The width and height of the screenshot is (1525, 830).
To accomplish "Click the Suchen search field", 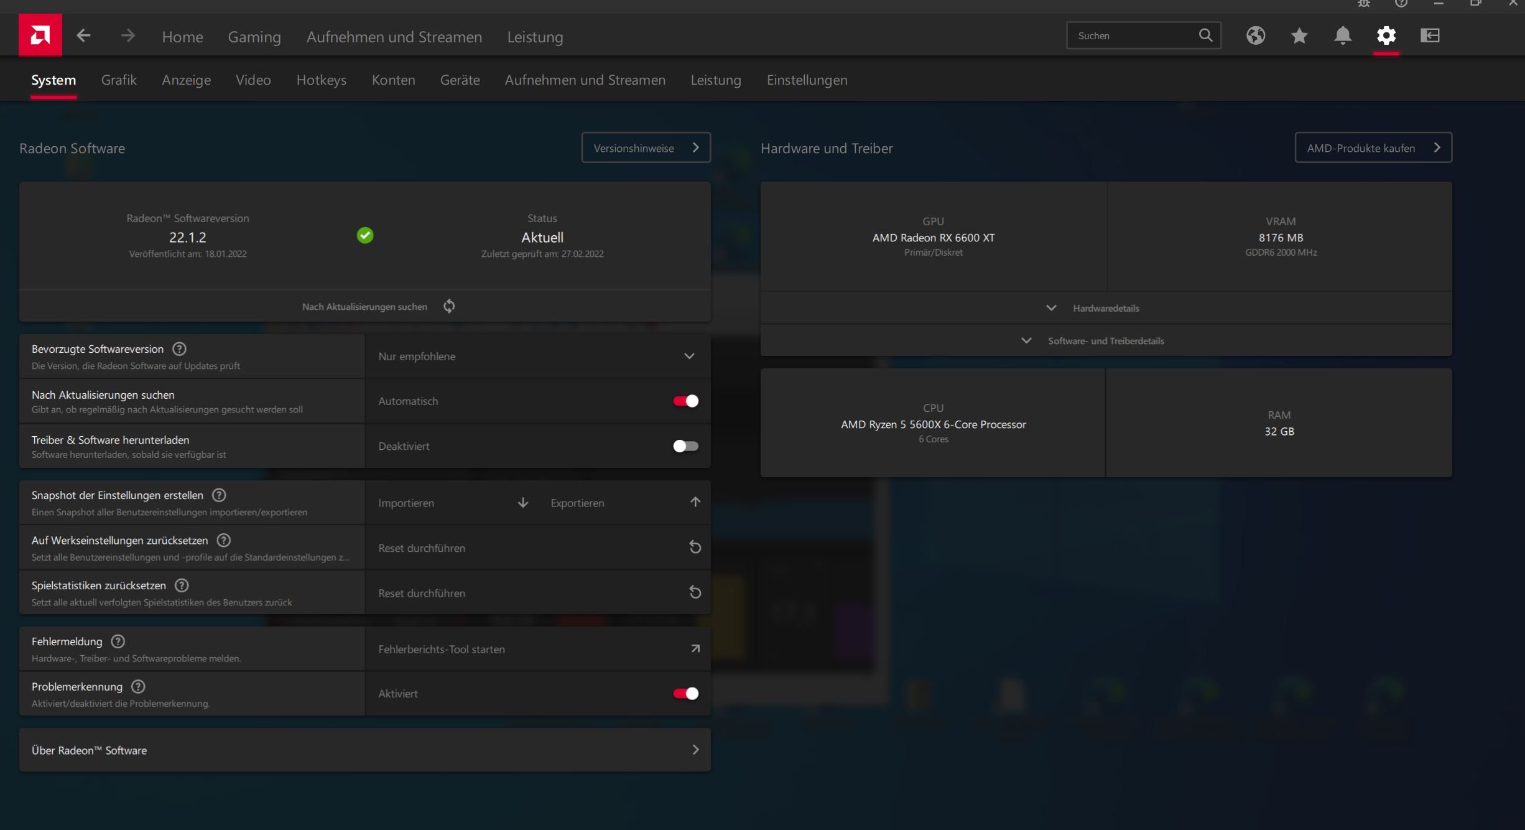I will click(x=1132, y=35).
